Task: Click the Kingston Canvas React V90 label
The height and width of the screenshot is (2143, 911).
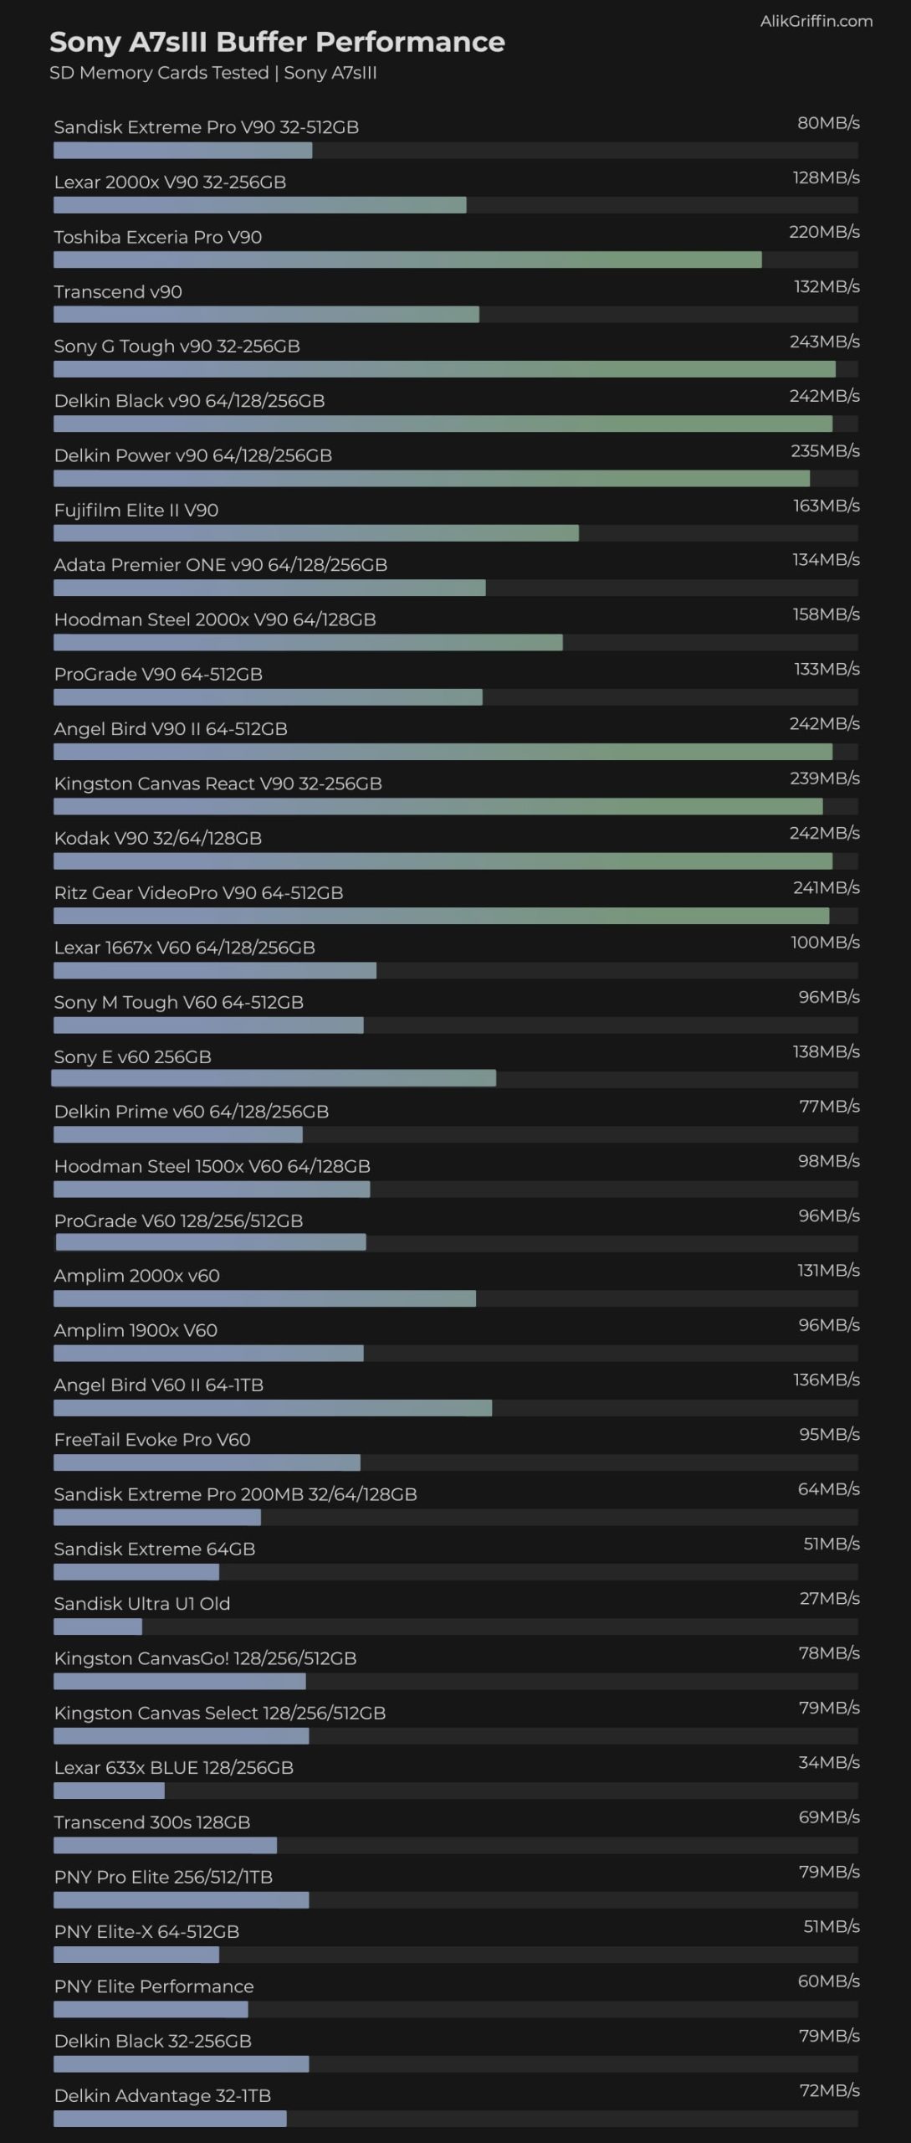Action: coord(218,784)
